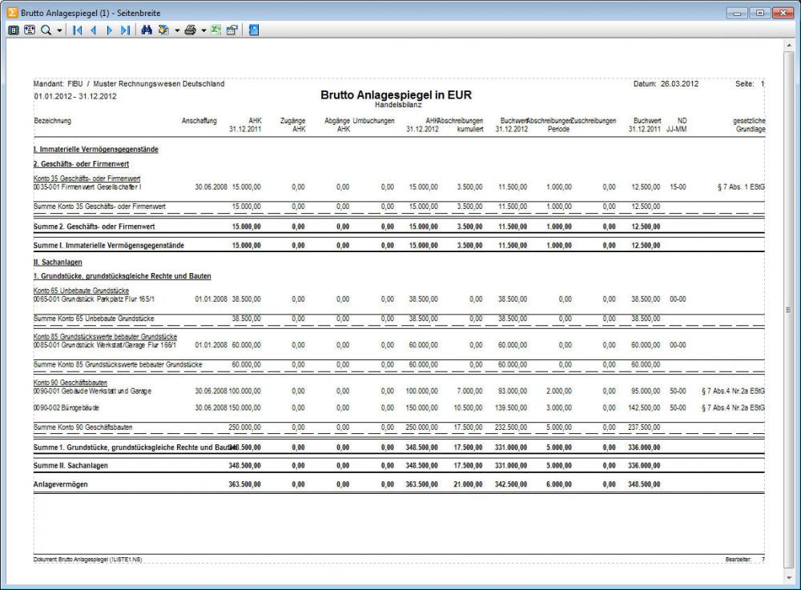Click the report title 'Brutto Anlagespiegel in EUR'
This screenshot has height=590, width=801.
pos(396,95)
